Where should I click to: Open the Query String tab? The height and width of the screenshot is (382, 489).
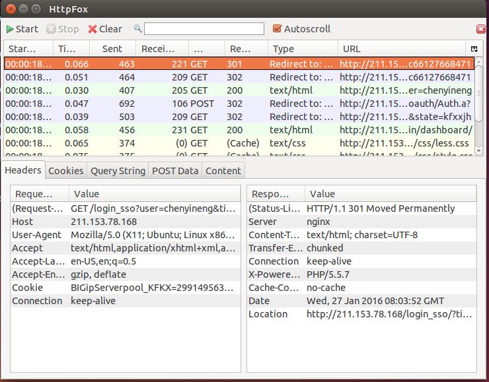(118, 171)
